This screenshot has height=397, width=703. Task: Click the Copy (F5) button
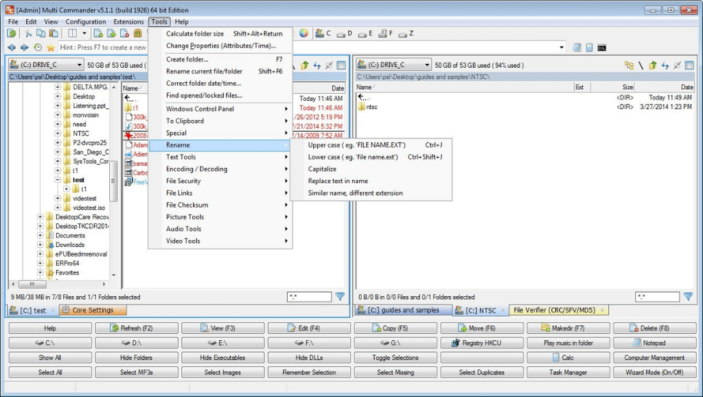[x=395, y=328]
